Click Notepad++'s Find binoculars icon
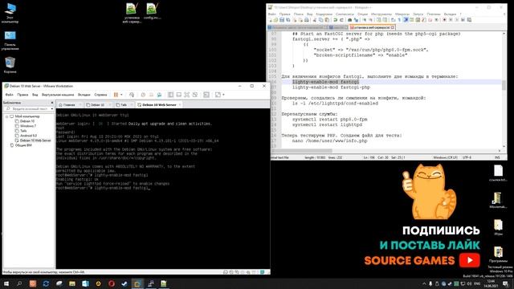Image resolution: width=514 pixels, height=289 pixels. coord(350,20)
